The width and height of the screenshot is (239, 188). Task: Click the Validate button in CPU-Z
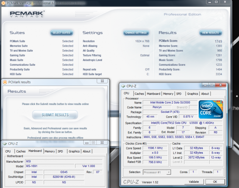coord(194,182)
